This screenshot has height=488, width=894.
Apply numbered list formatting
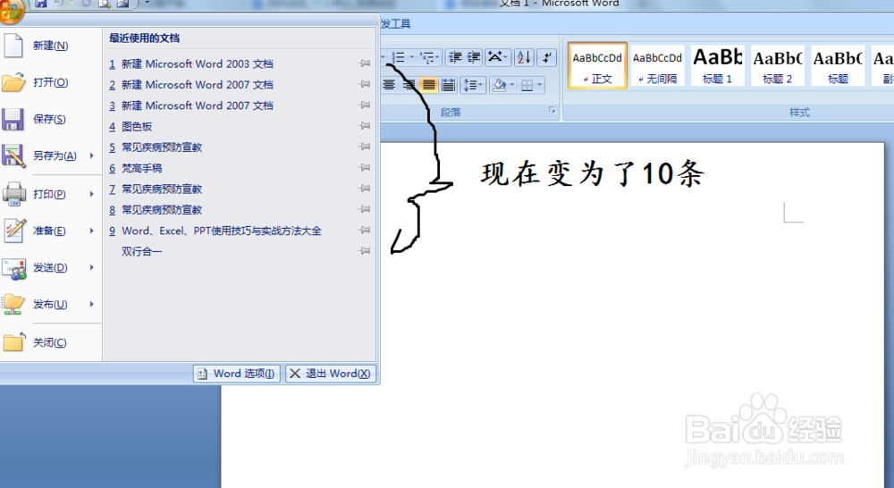399,57
